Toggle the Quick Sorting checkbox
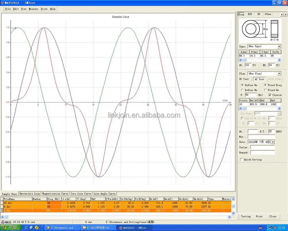 click(241, 159)
